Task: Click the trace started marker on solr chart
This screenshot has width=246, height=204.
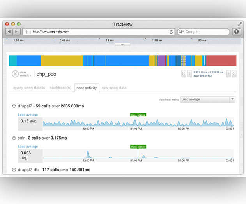Action: (138, 147)
